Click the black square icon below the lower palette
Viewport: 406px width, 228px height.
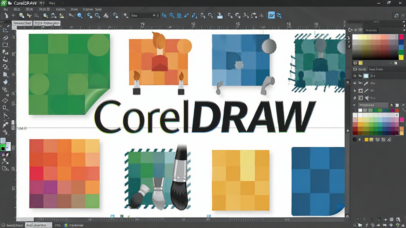pos(355,140)
